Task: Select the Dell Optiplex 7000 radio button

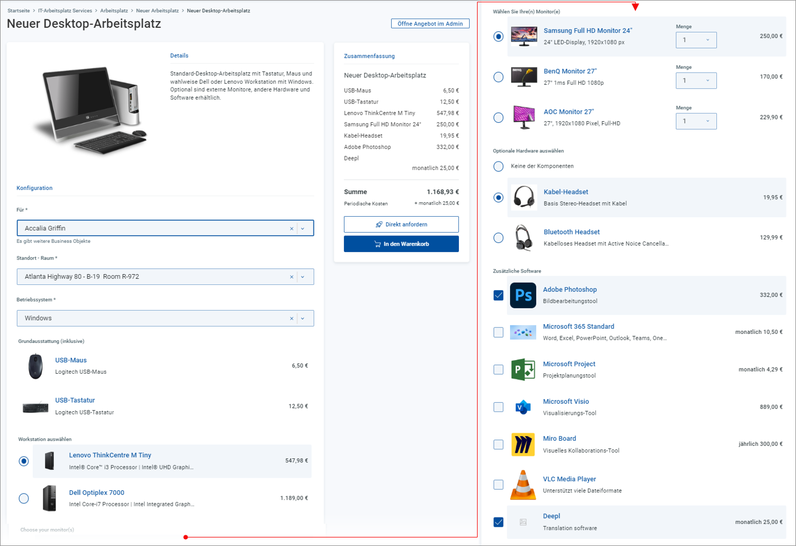Action: pyautogui.click(x=24, y=498)
